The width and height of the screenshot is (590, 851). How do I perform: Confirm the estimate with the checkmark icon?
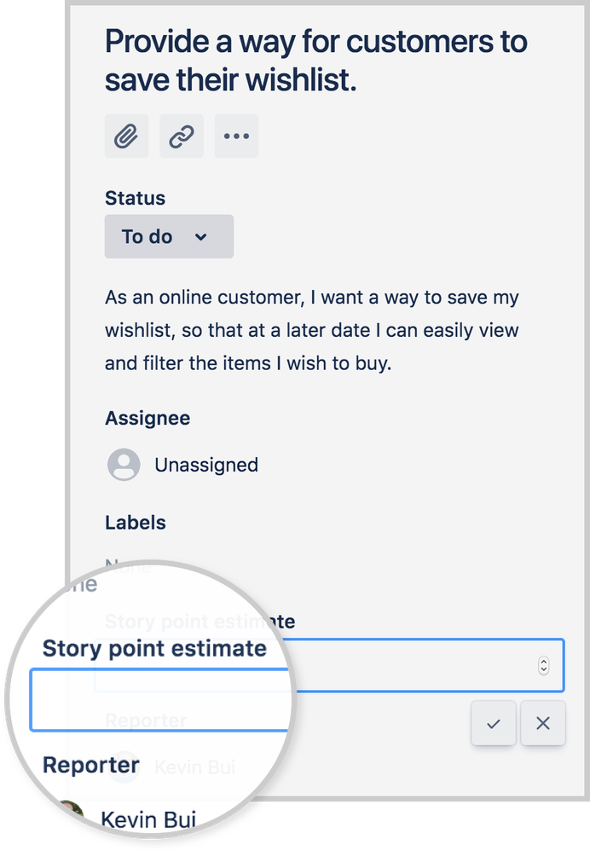[493, 722]
